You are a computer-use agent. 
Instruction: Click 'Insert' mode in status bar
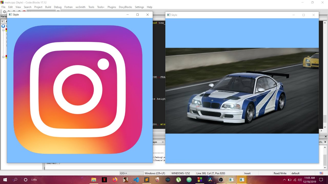pyautogui.click(x=247, y=173)
